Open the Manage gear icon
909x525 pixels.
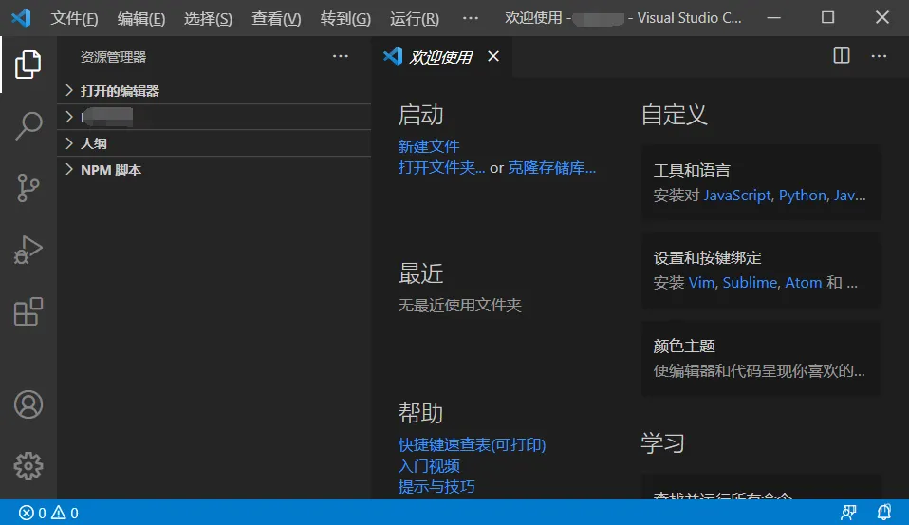(28, 466)
